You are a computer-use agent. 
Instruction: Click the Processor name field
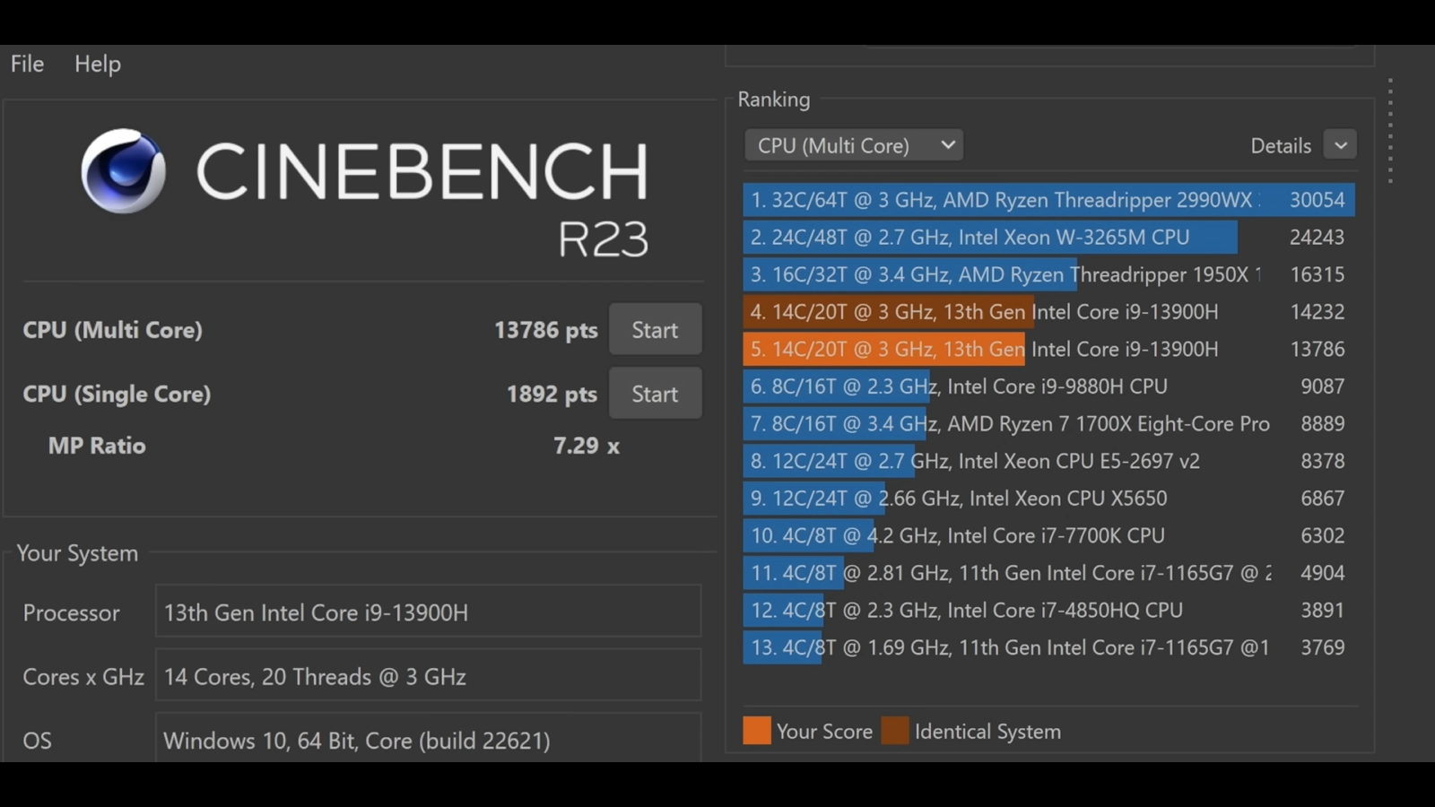pyautogui.click(x=428, y=612)
